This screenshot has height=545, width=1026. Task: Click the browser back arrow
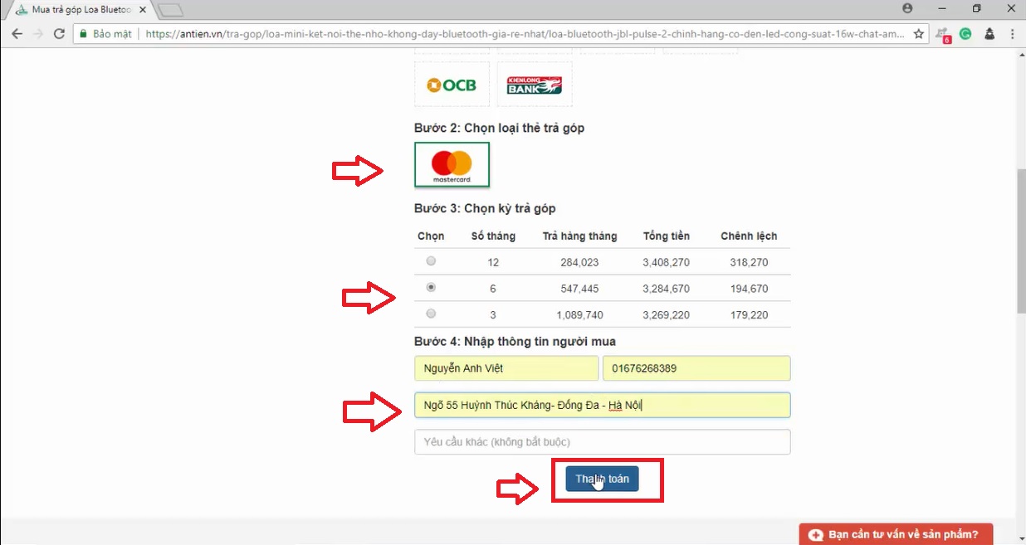click(17, 34)
